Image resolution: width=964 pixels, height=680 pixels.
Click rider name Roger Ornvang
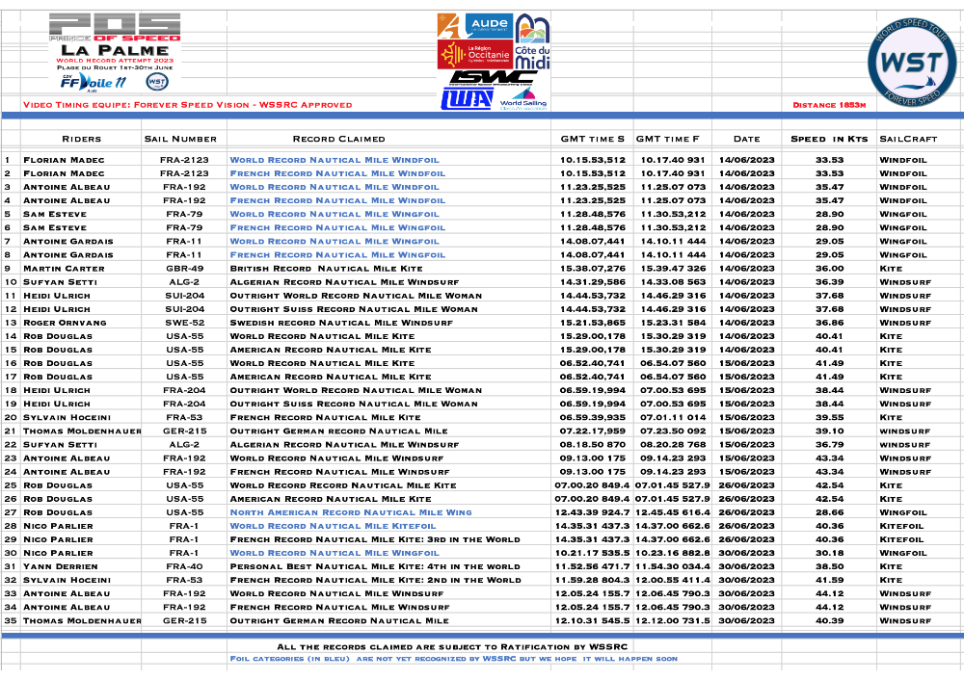click(x=65, y=323)
